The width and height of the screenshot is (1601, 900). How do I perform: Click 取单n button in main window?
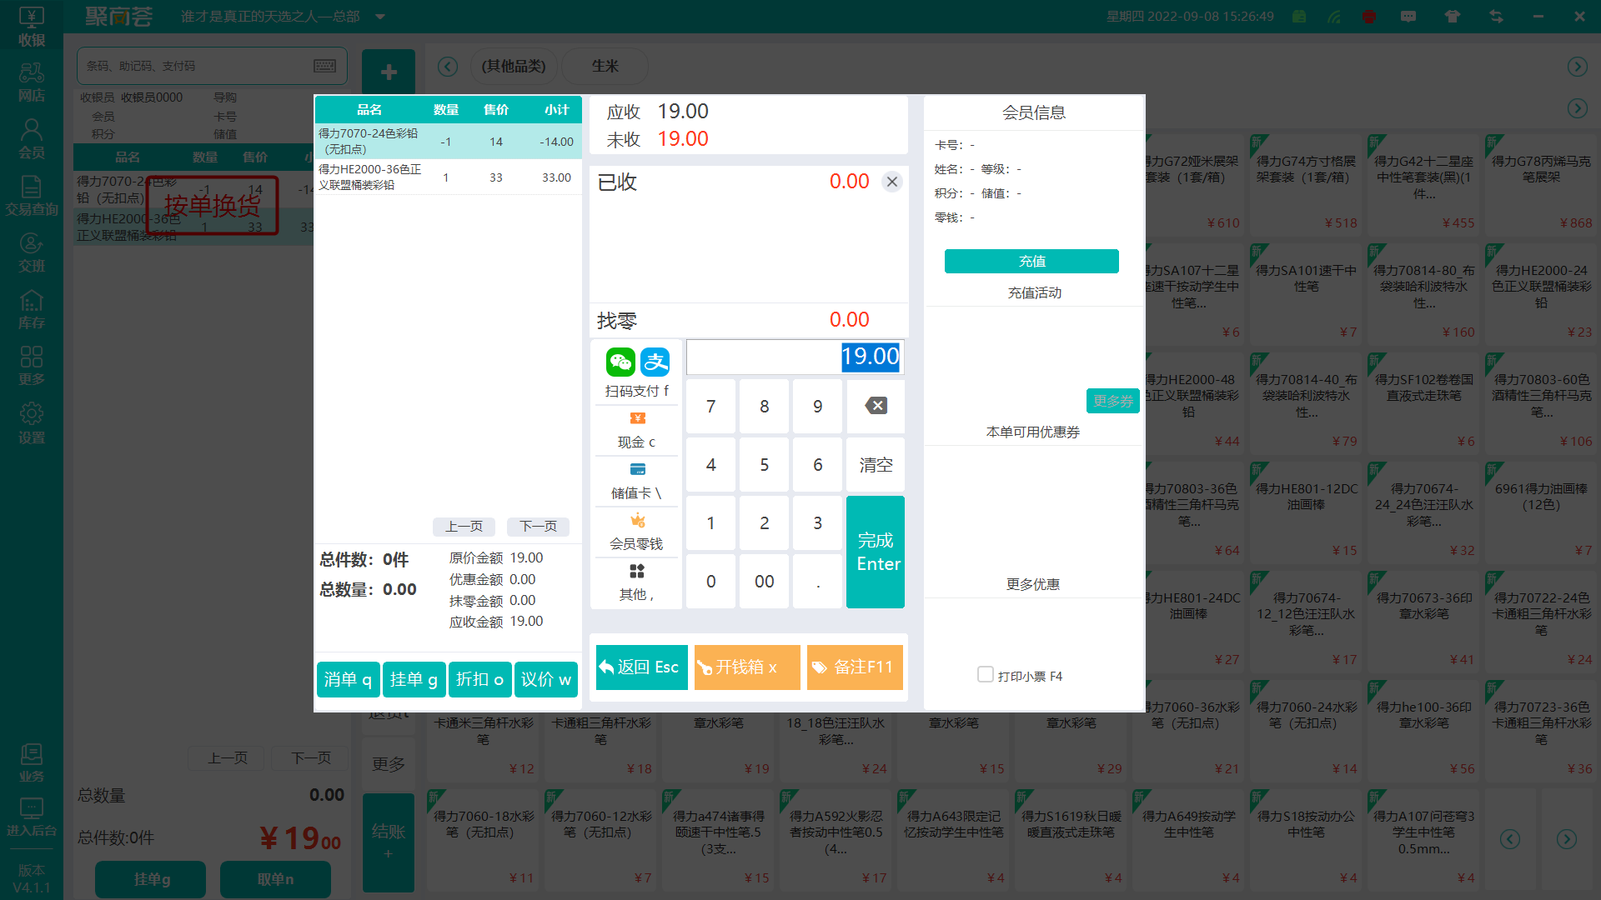pos(275,879)
